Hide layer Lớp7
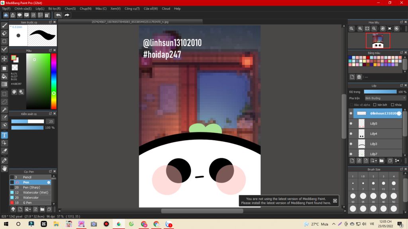 (x=351, y=154)
